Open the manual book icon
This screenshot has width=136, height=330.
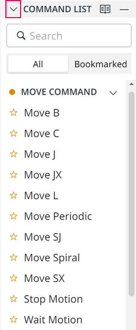pyautogui.click(x=105, y=9)
